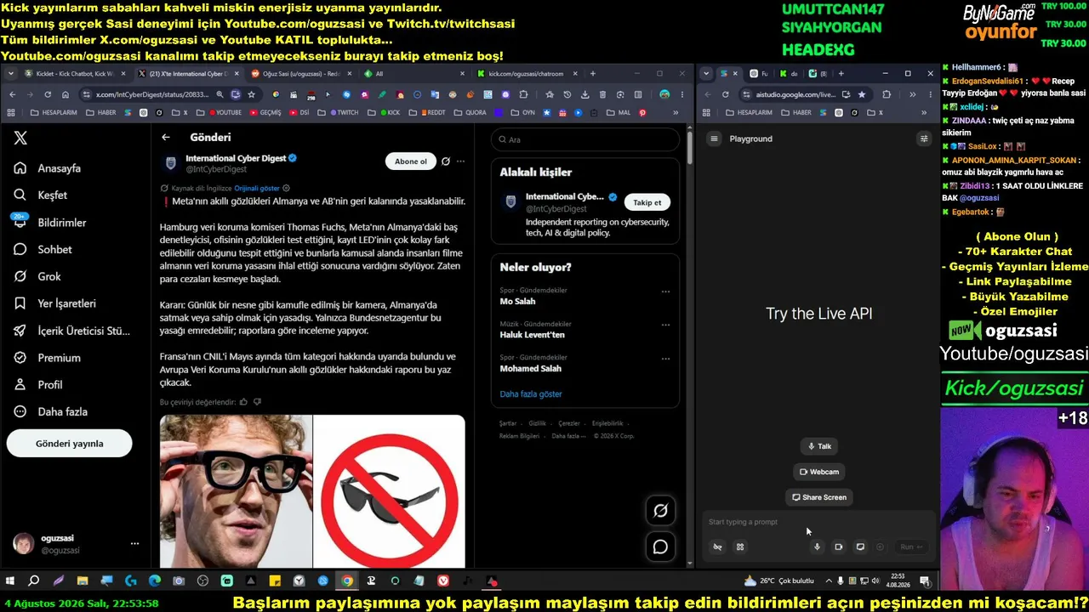The image size is (1089, 612).
Task: Open Chrome in the Windows taskbar
Action: (347, 581)
